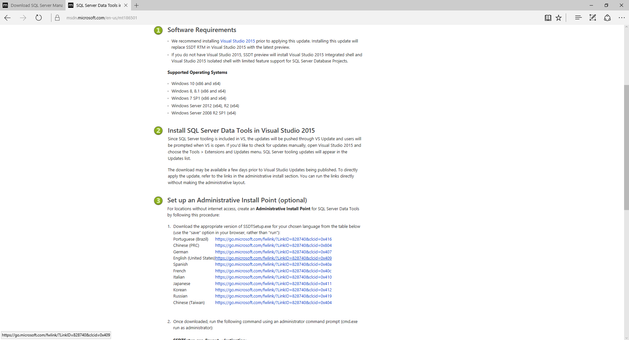Add page to favorites star
The width and height of the screenshot is (629, 340).
tap(559, 18)
